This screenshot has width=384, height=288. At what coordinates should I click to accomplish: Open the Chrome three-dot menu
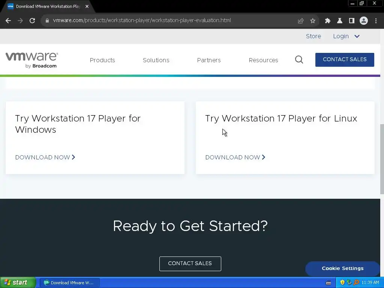(x=376, y=21)
